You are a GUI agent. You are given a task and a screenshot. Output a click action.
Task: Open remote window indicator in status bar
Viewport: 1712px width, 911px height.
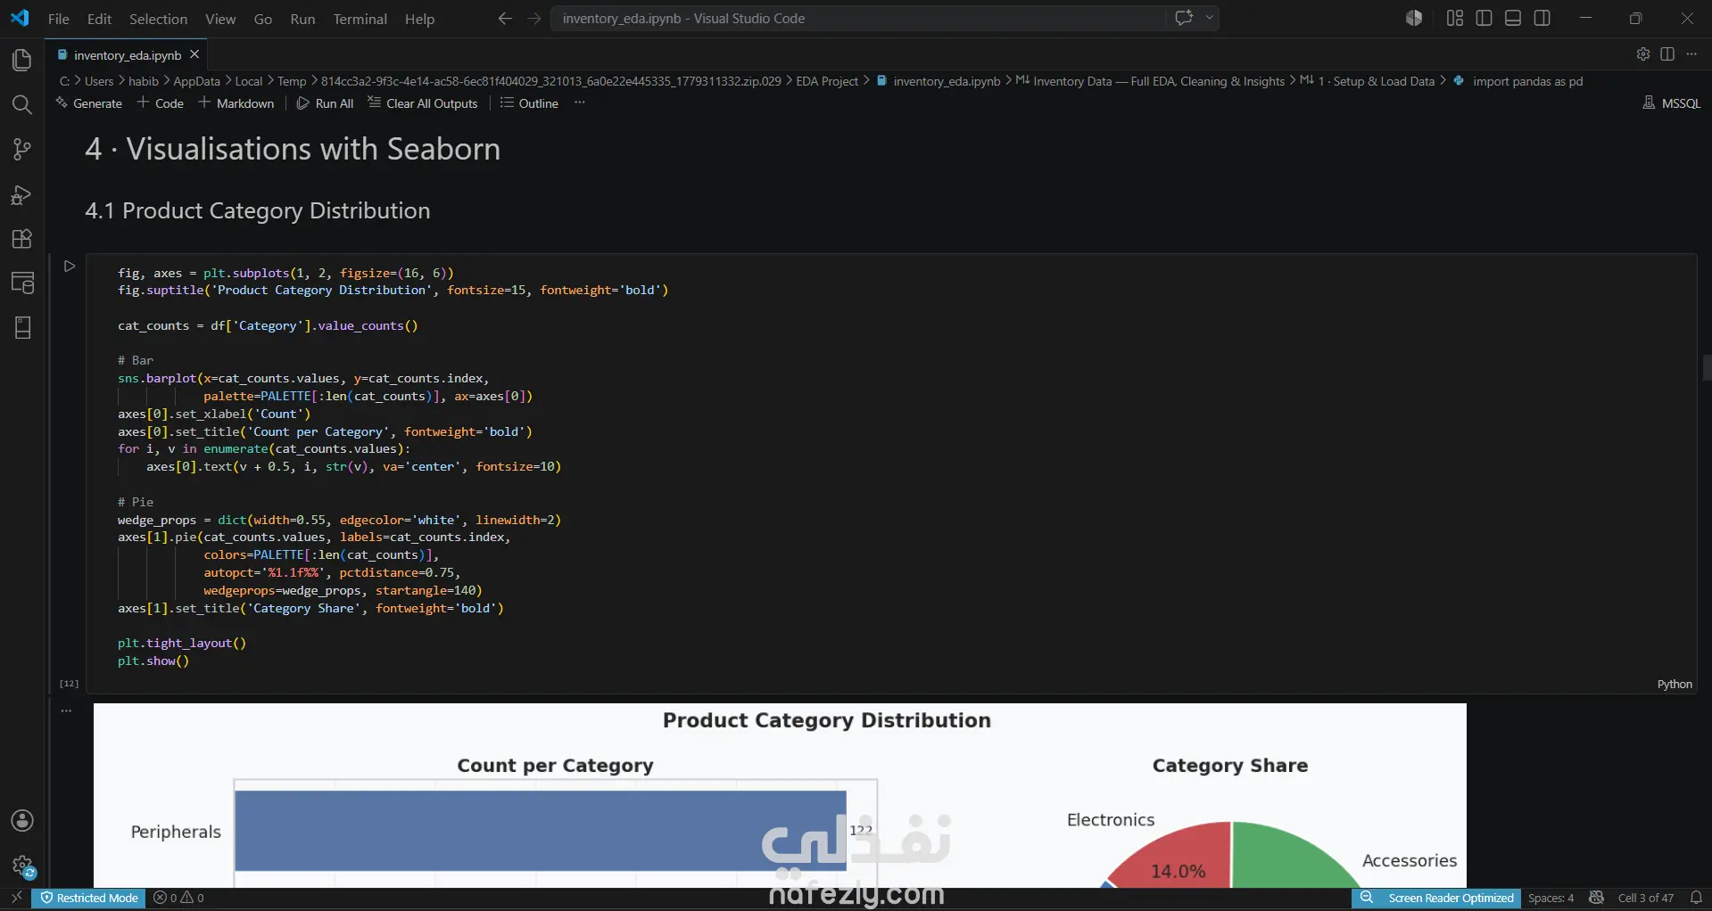click(x=16, y=898)
